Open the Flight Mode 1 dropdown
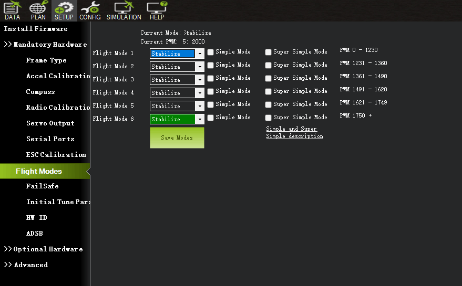This screenshot has width=462, height=286. pyautogui.click(x=199, y=54)
